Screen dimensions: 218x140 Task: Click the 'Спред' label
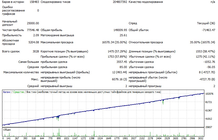pyautogui.click(x=133, y=23)
